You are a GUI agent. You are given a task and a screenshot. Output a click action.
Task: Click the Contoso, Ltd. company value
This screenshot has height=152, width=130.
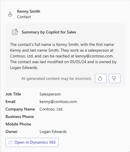(51, 109)
